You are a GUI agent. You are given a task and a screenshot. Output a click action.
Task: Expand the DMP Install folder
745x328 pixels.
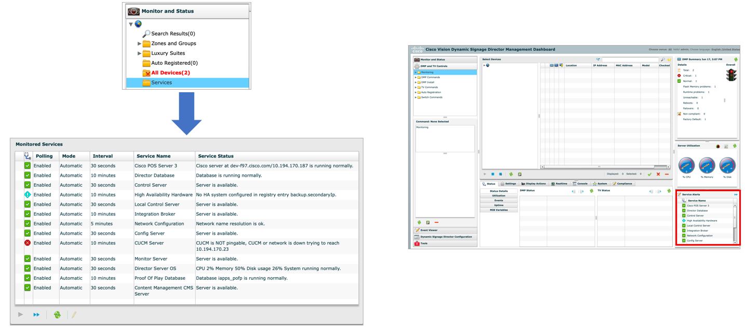click(415, 82)
